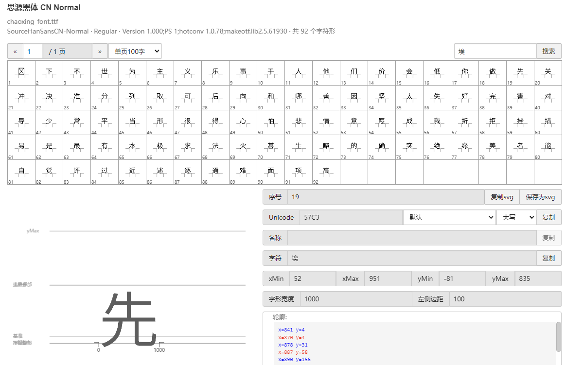
Task: Select glyph 分 in cell 24
Action: tap(105, 98)
